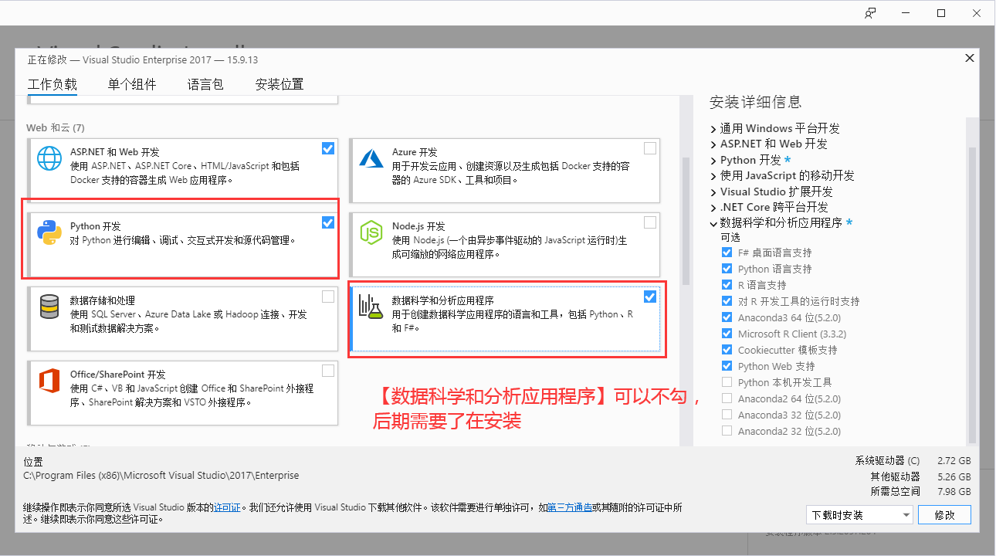Screen dimensions: 996x556
Task: Click installation path C:\Program Files (x86) text
Action: click(x=161, y=476)
